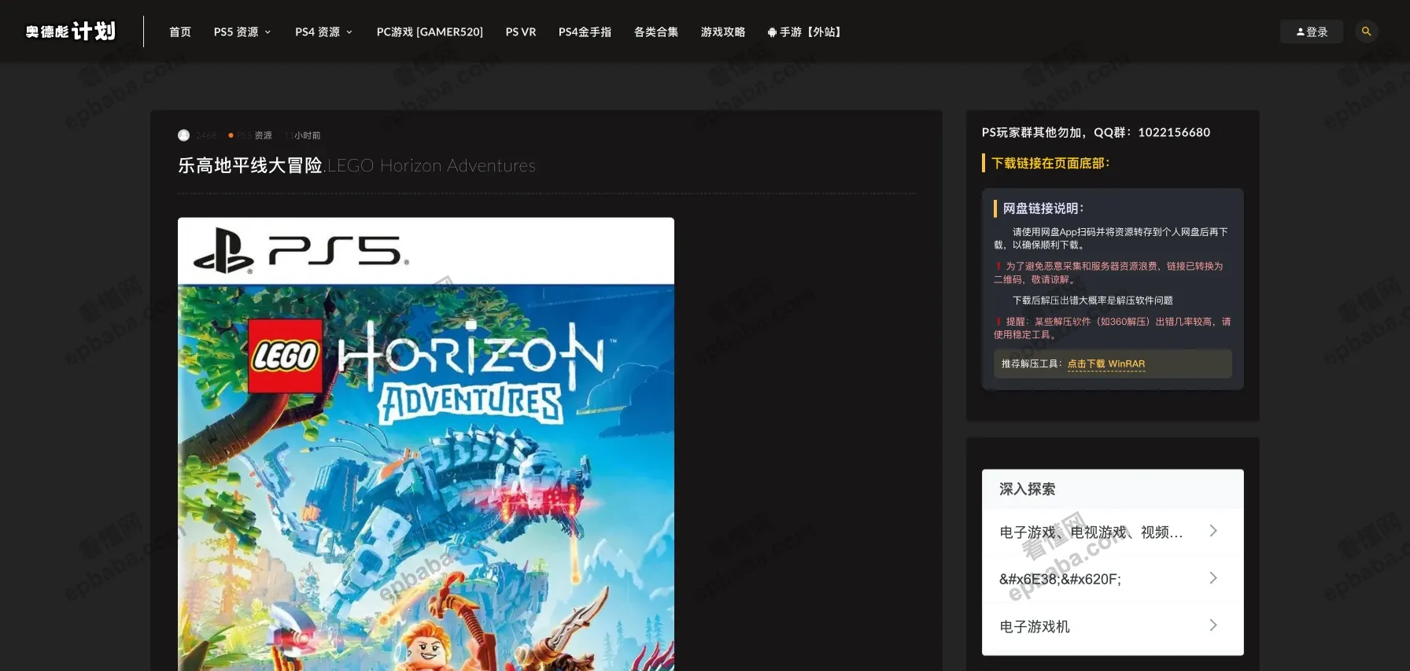The width and height of the screenshot is (1410, 671).
Task: Click 点击下载 WinRAR link
Action: coord(1106,363)
